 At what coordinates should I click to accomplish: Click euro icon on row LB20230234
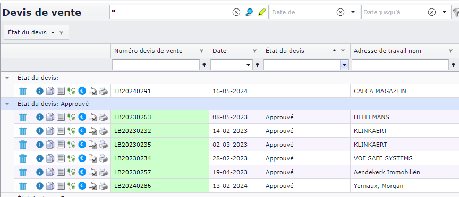click(x=82, y=158)
